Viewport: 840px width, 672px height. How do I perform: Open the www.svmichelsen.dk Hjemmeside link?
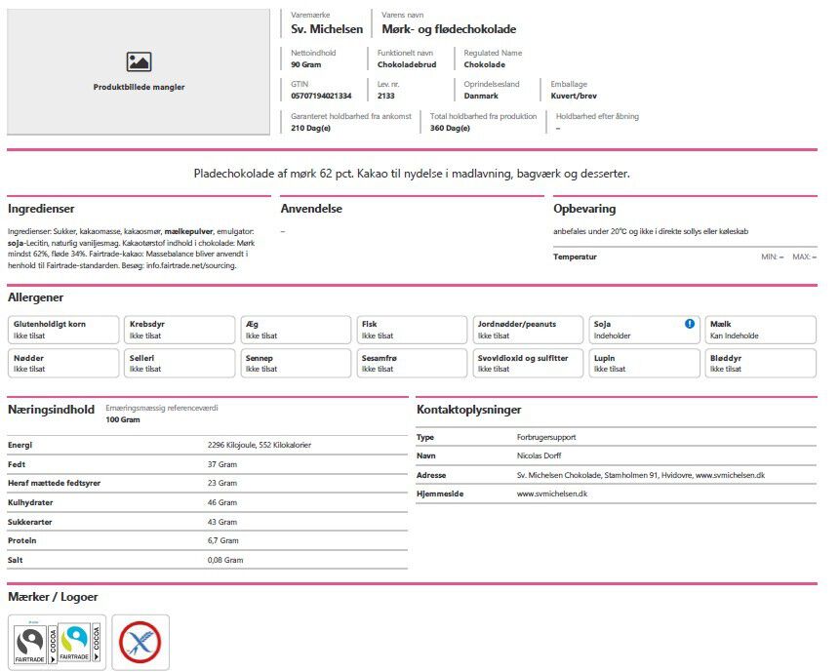[x=552, y=494]
